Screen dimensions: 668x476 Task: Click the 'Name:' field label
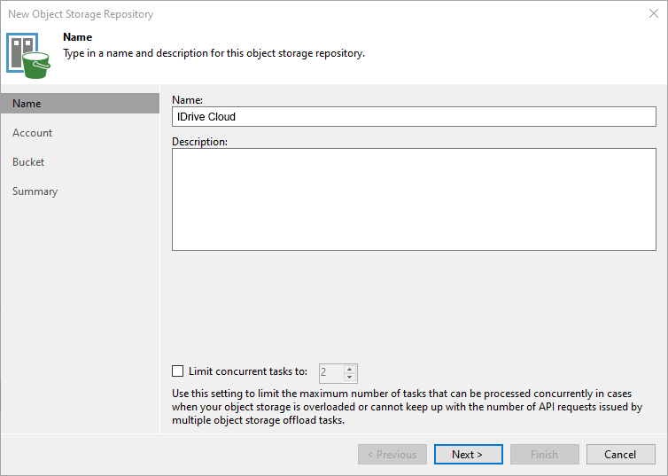(188, 100)
